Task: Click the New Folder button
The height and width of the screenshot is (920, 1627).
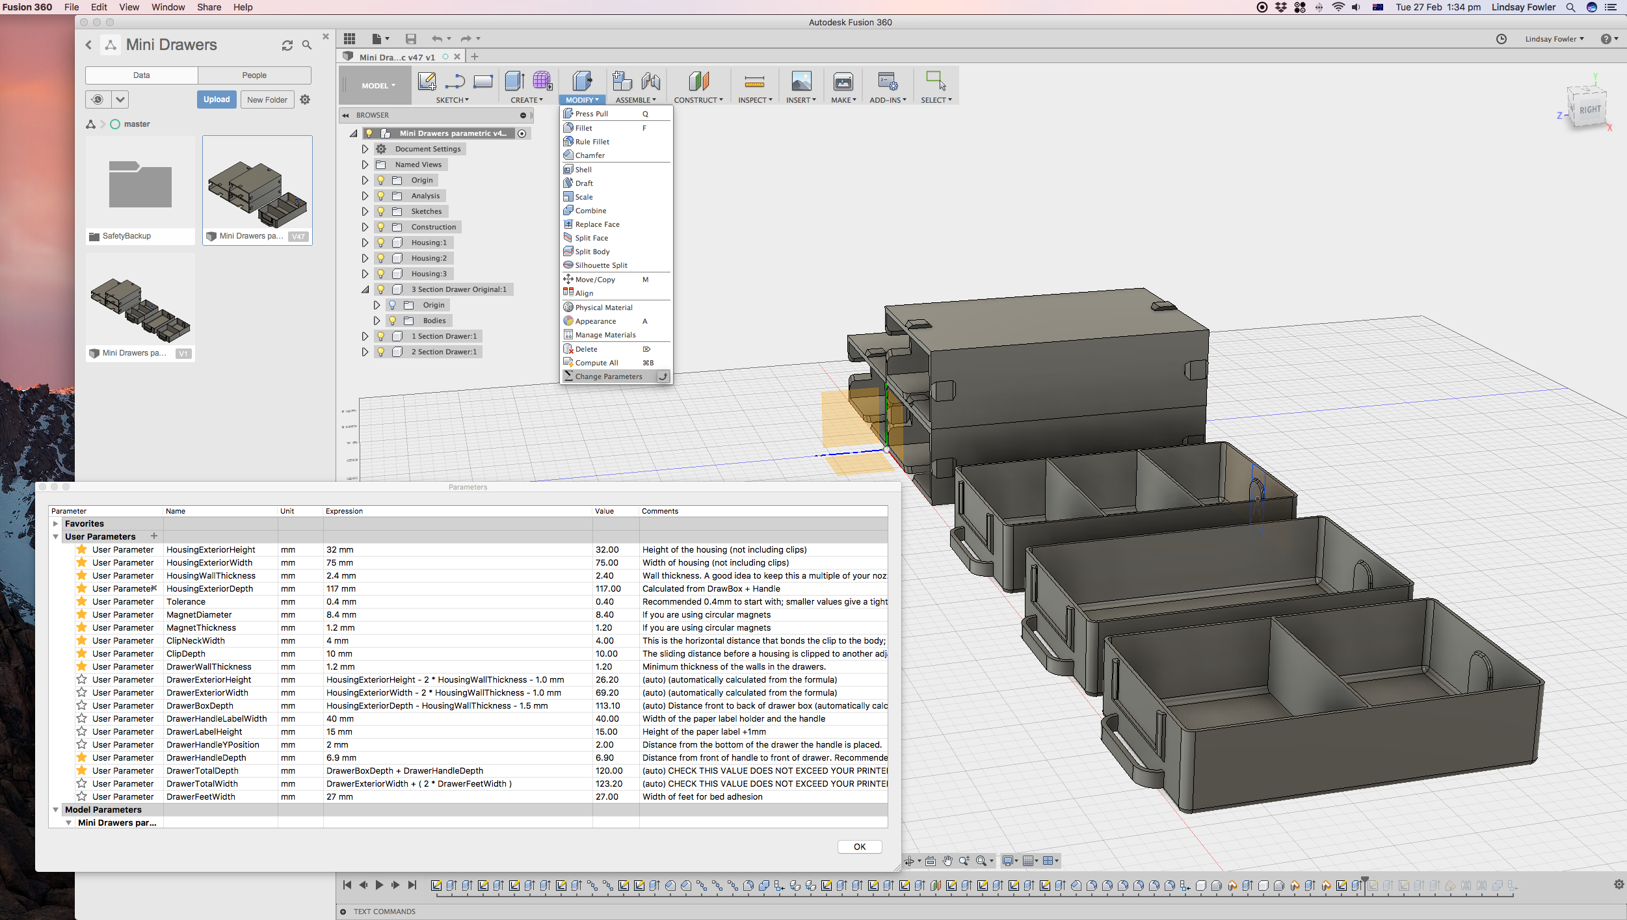Action: coord(267,99)
